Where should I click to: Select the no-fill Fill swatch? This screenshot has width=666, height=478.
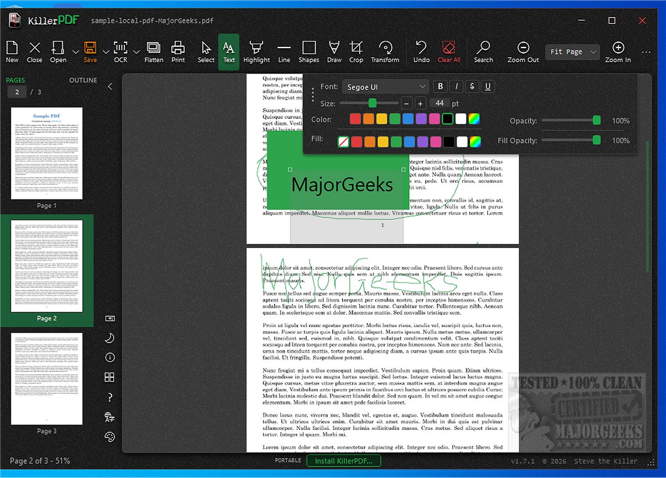point(343,142)
